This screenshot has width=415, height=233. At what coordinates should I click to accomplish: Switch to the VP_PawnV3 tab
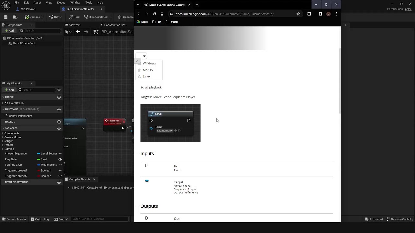(x=29, y=9)
